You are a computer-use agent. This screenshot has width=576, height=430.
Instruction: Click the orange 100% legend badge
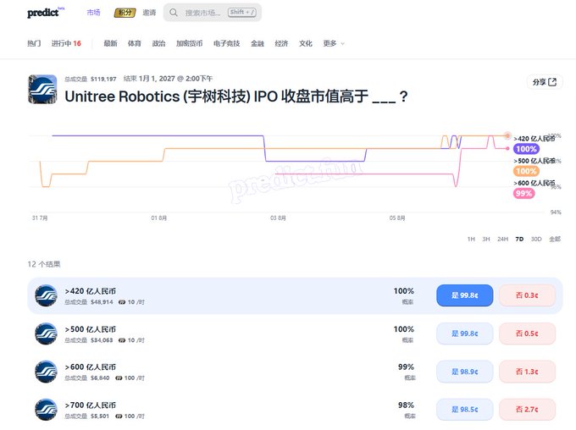pos(526,171)
